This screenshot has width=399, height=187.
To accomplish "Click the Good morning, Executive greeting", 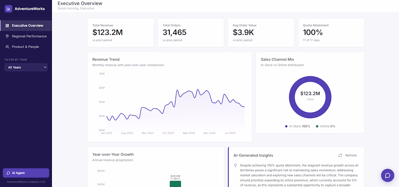I will [76, 8].
